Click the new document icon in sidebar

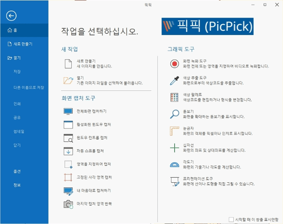tap(10, 44)
